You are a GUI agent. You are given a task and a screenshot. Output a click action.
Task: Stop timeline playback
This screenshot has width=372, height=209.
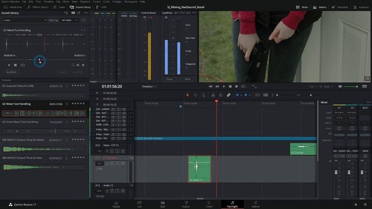click(x=230, y=87)
